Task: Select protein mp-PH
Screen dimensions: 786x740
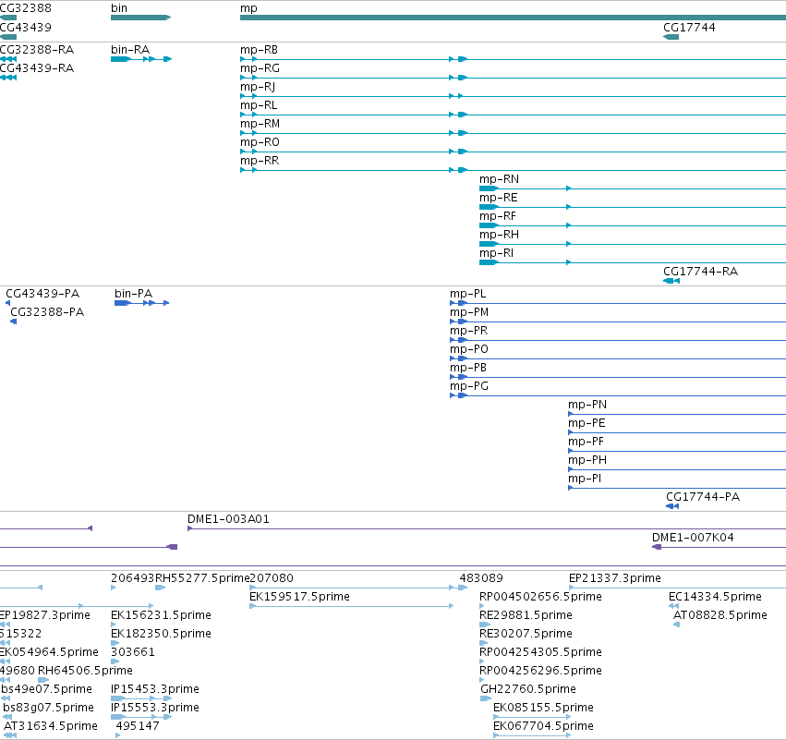Action: [x=587, y=461]
